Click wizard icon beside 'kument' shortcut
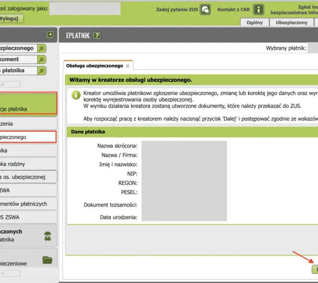This screenshot has width=318, height=283. tap(42, 60)
